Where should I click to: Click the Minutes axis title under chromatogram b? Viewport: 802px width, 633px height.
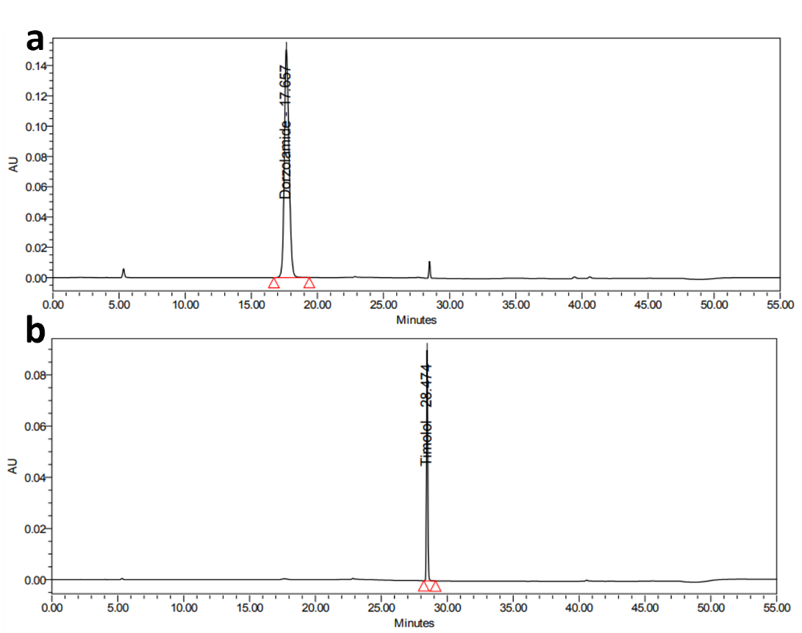(x=414, y=623)
